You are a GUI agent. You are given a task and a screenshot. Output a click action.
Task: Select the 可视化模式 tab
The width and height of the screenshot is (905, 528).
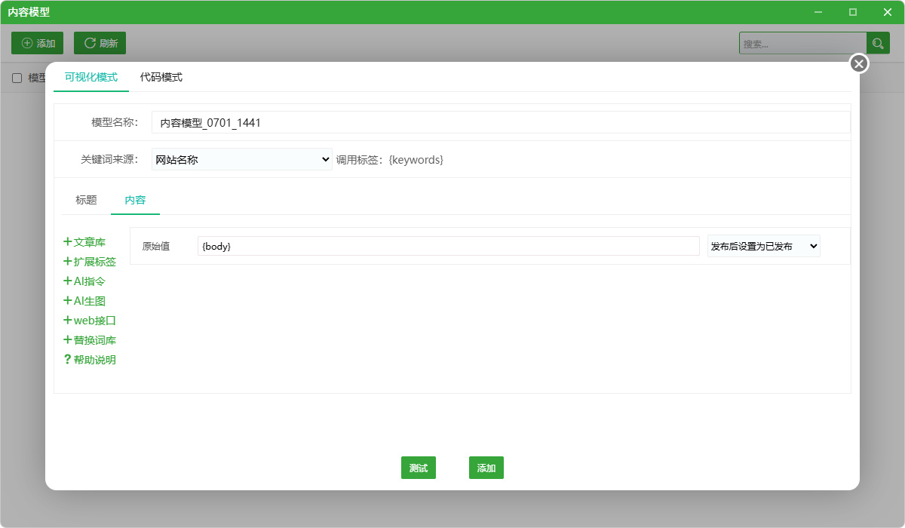pyautogui.click(x=91, y=77)
